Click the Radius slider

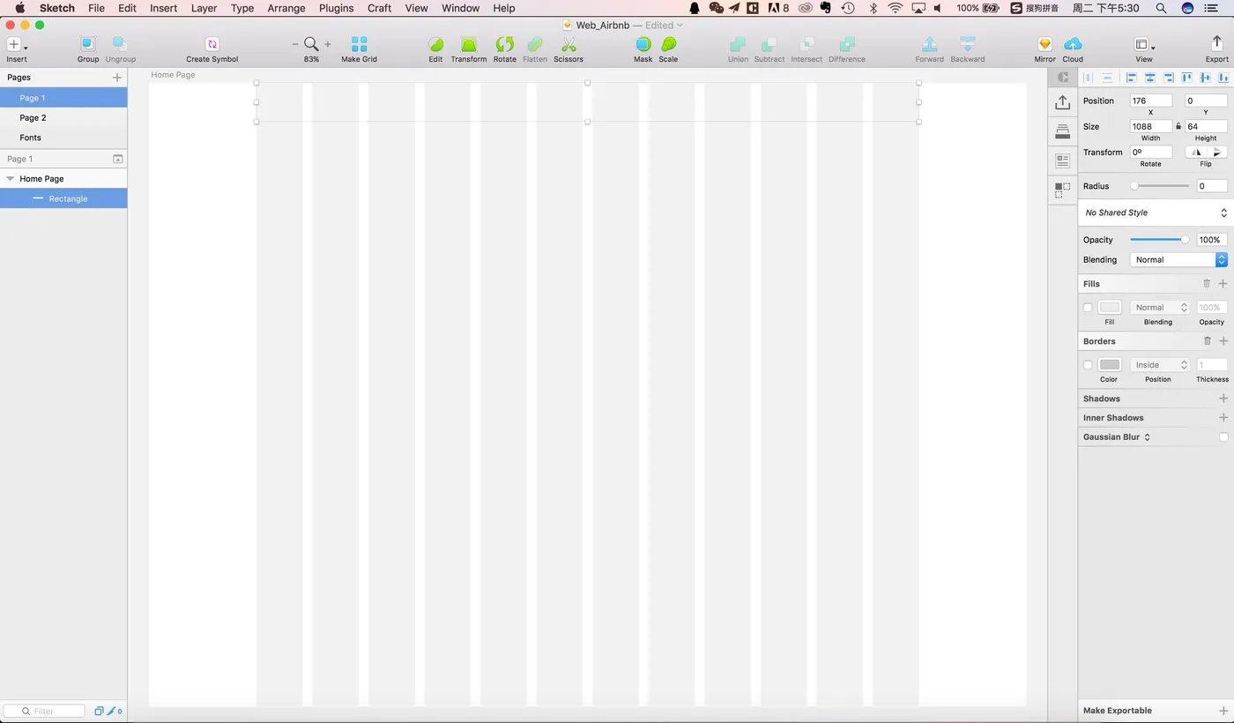[1160, 186]
